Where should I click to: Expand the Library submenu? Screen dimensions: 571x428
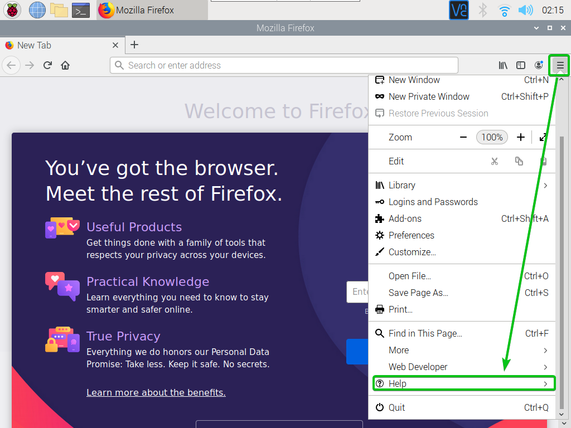(462, 185)
